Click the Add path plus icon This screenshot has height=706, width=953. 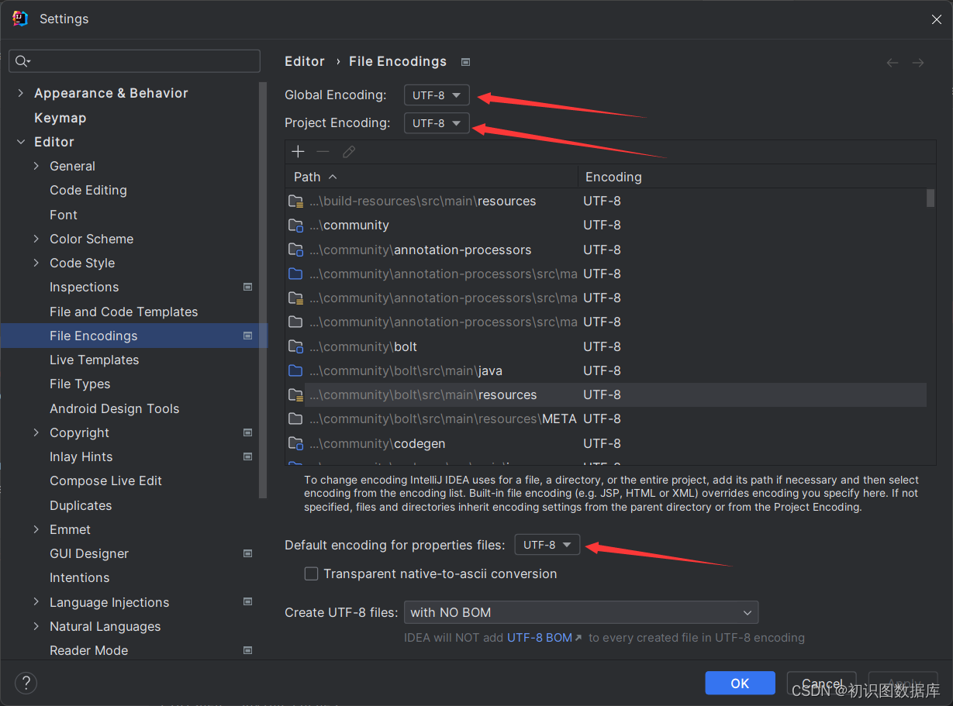pos(298,152)
